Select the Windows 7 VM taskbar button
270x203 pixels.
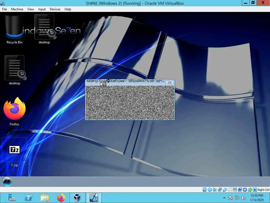point(94,198)
